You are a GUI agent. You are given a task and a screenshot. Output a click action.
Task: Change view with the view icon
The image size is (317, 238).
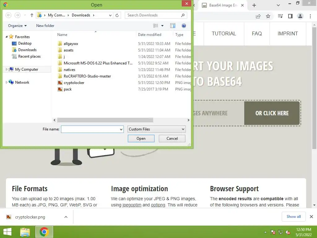click(156, 26)
